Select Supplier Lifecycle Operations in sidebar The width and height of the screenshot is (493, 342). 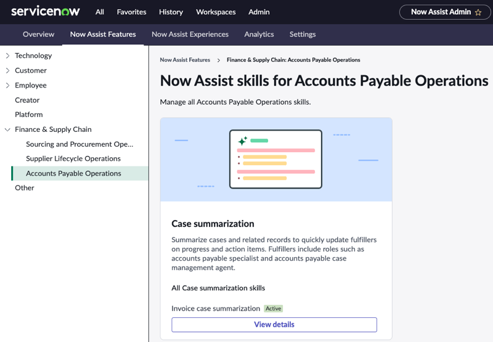click(x=73, y=159)
